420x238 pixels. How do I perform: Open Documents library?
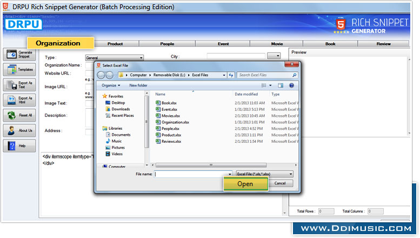(118, 135)
